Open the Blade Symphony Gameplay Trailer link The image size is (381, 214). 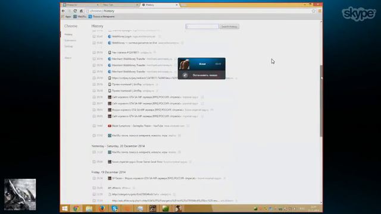coord(138,125)
